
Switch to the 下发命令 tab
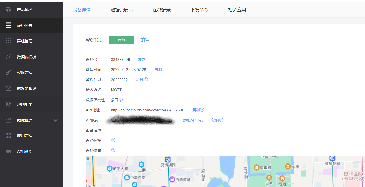point(199,10)
